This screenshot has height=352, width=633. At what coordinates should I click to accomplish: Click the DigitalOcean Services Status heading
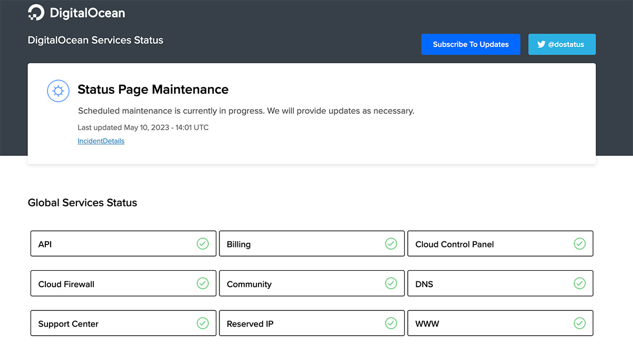tap(95, 40)
